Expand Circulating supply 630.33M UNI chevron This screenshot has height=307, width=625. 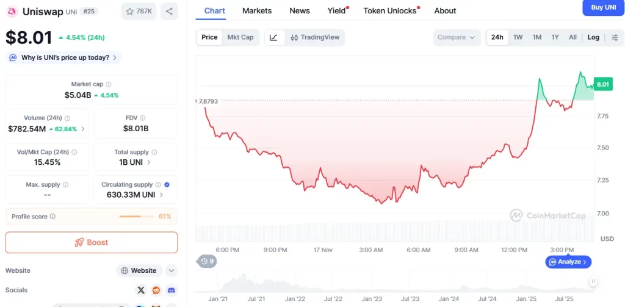click(x=161, y=195)
